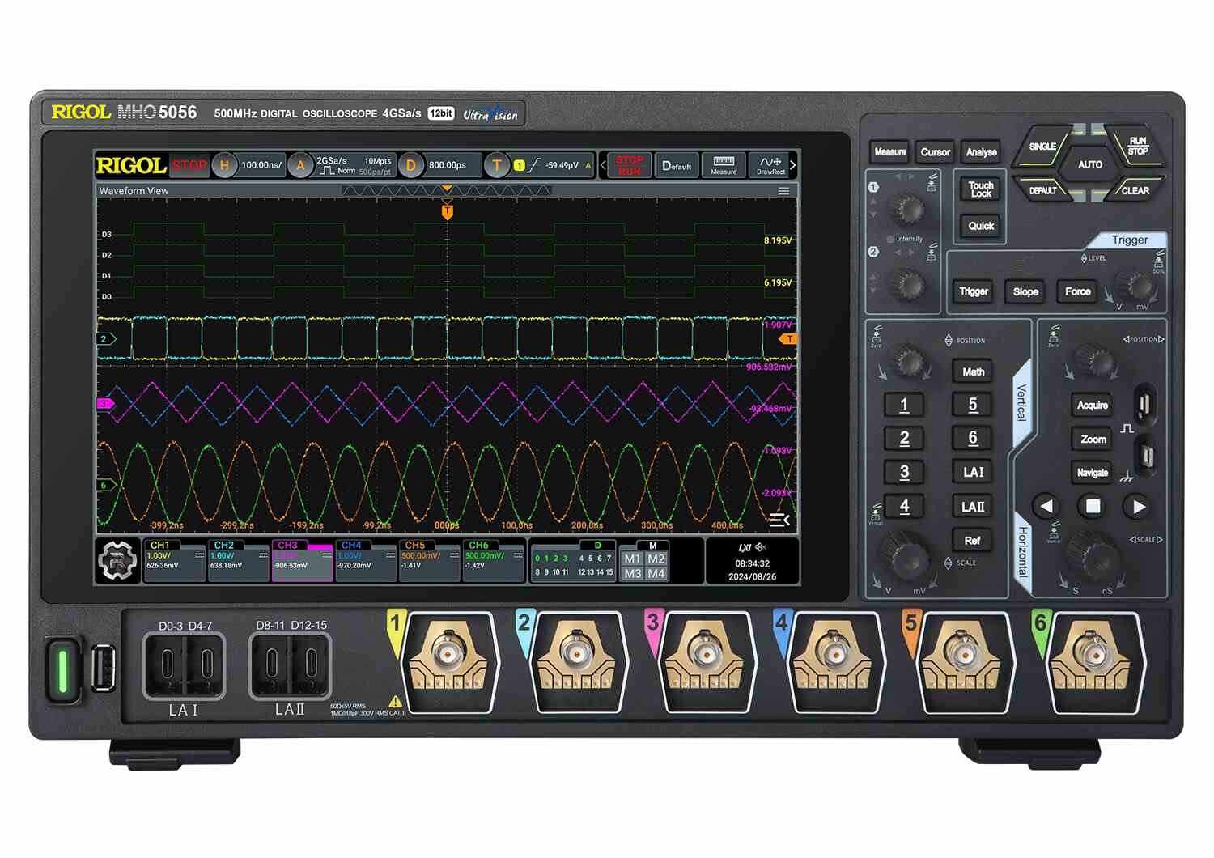
Task: Select the M4 math tab
Action: click(x=656, y=574)
